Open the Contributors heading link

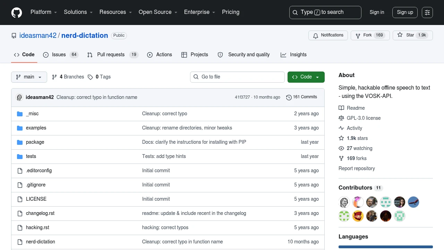coord(360,187)
